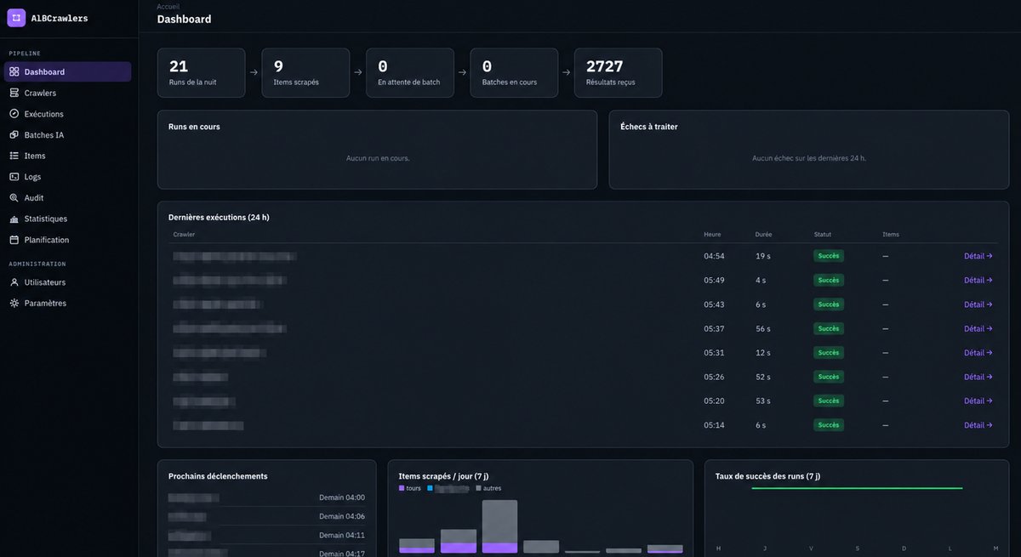Click the Heure column header

point(712,235)
